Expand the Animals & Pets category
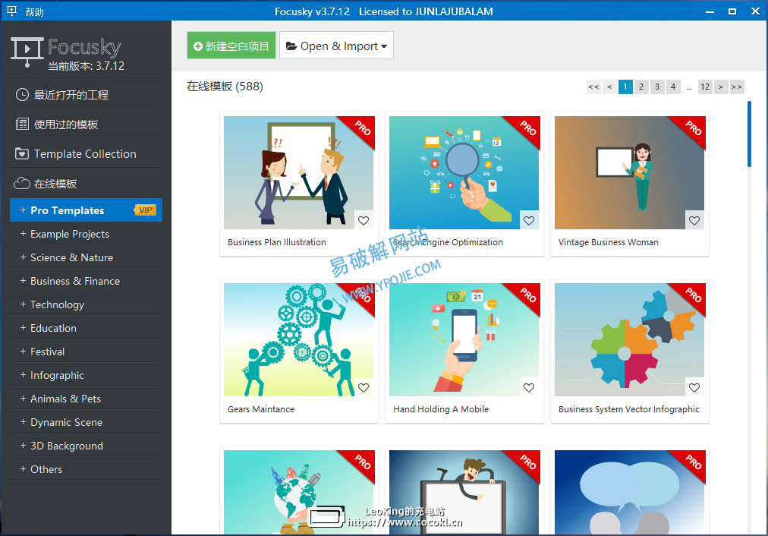 coord(23,399)
